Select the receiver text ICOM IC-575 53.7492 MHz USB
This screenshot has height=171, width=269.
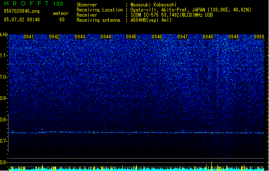pos(171,15)
